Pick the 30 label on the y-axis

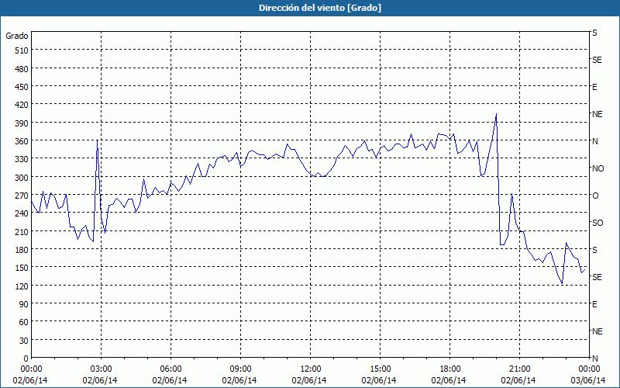[24, 341]
